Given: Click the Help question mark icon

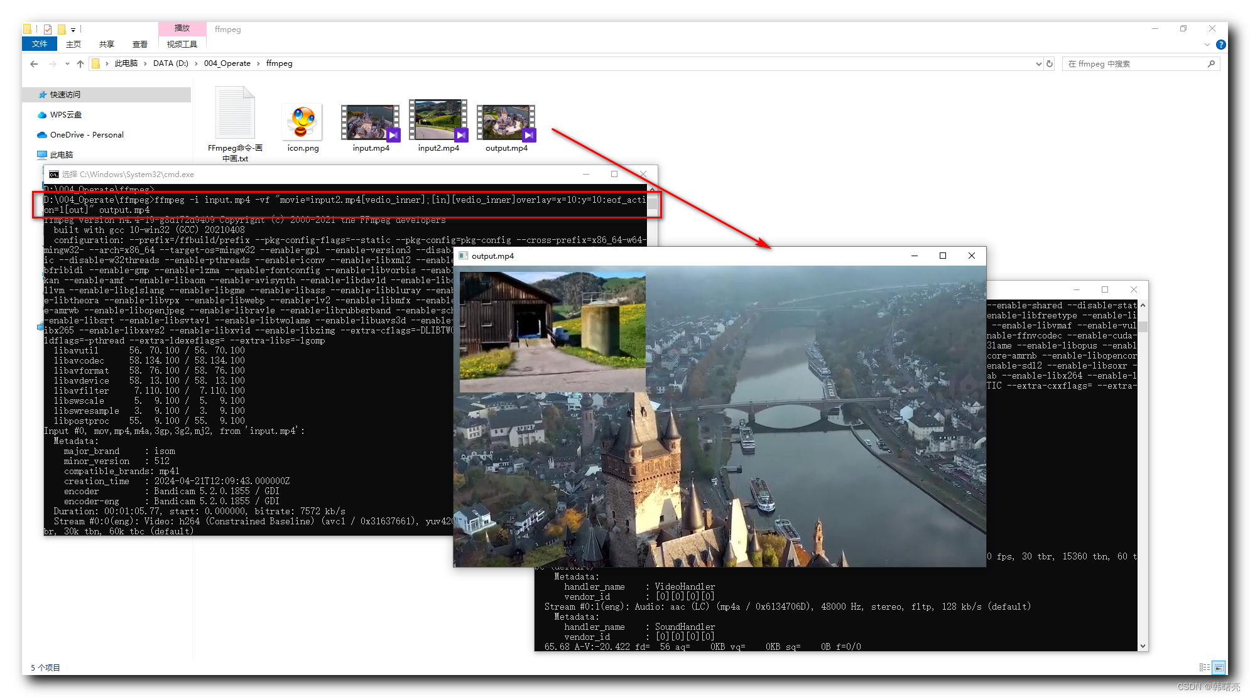Looking at the screenshot, I should click(x=1221, y=45).
